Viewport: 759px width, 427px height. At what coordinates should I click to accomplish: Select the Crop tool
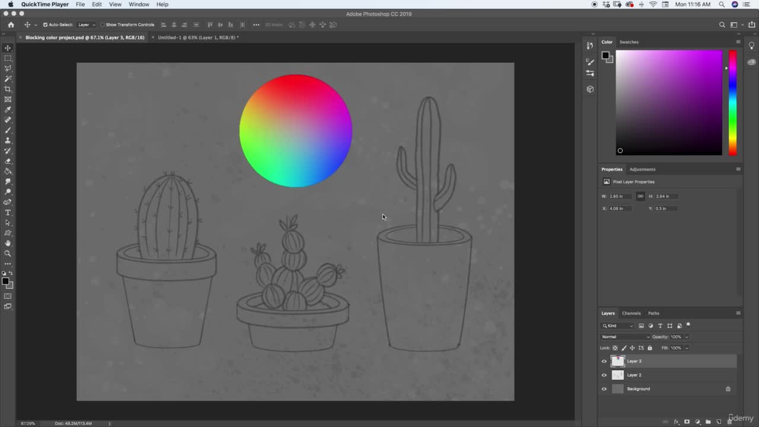pos(8,89)
